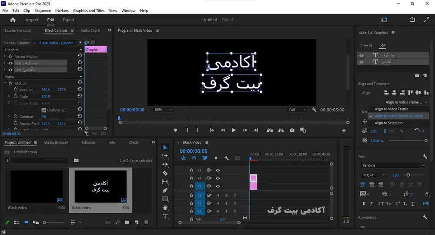Toggle timeline snapping magnet

point(194,158)
